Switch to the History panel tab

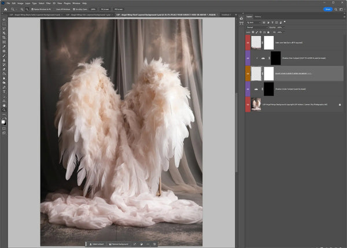pyautogui.click(x=257, y=17)
